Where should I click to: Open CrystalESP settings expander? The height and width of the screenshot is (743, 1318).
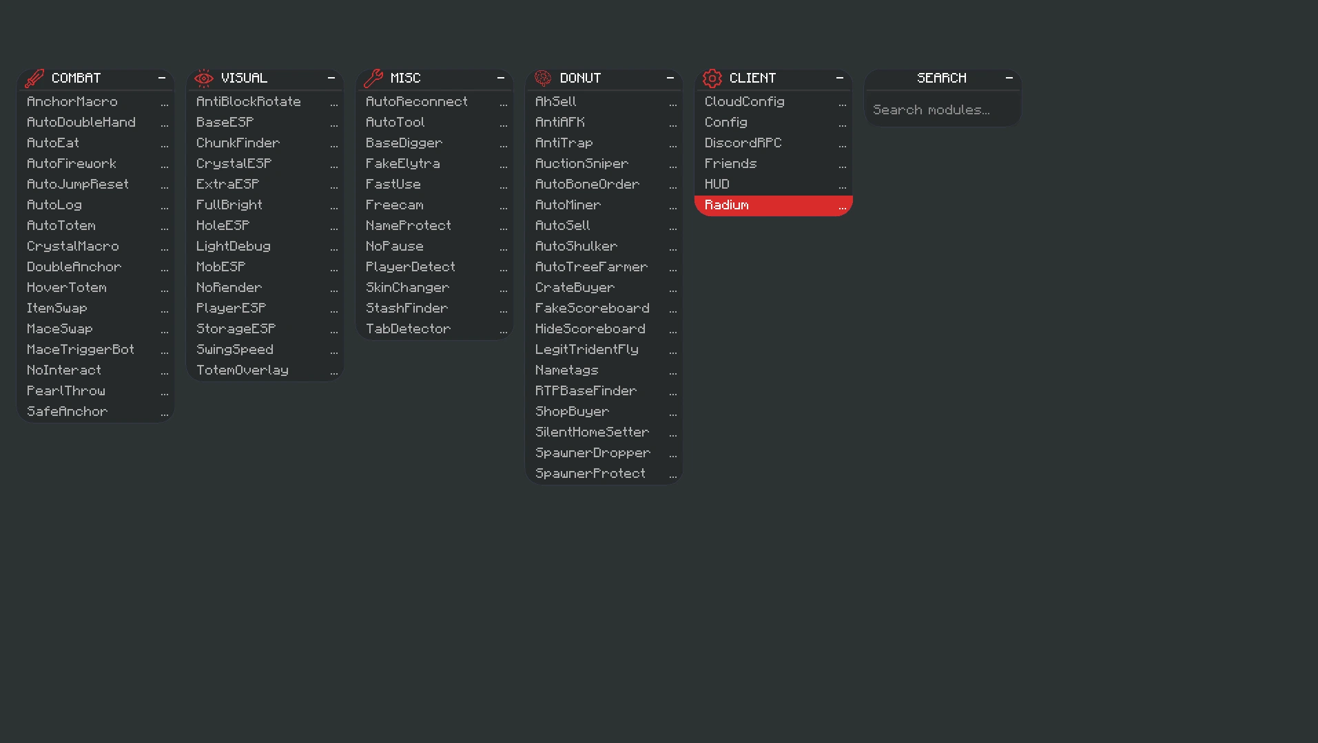pos(334,165)
